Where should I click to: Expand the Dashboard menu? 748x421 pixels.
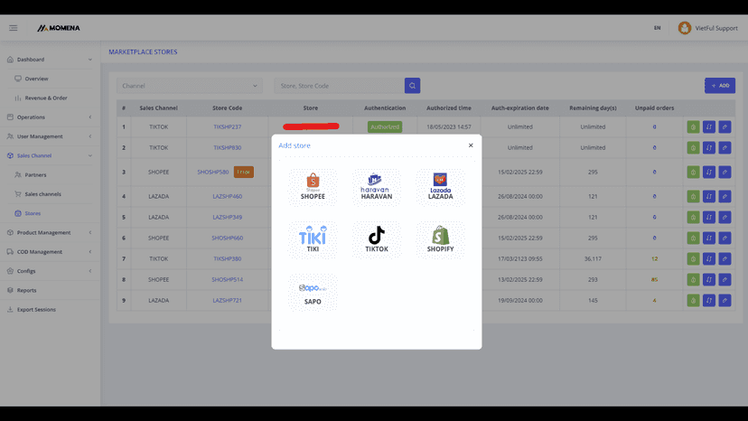coord(50,60)
